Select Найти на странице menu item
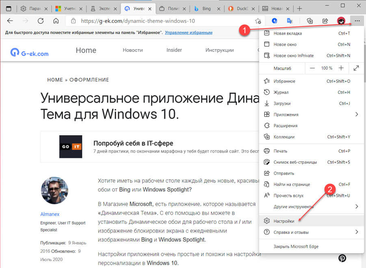This screenshot has height=268, width=366. point(312,184)
